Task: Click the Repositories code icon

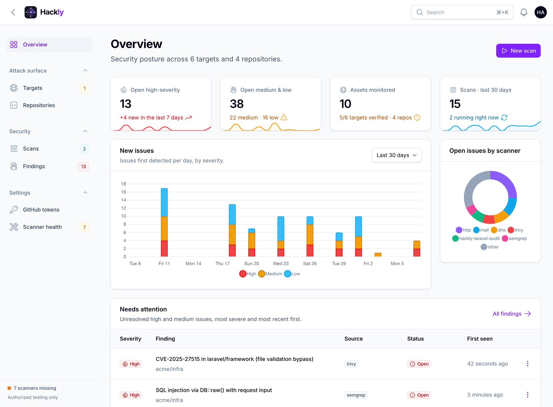Action: [14, 105]
